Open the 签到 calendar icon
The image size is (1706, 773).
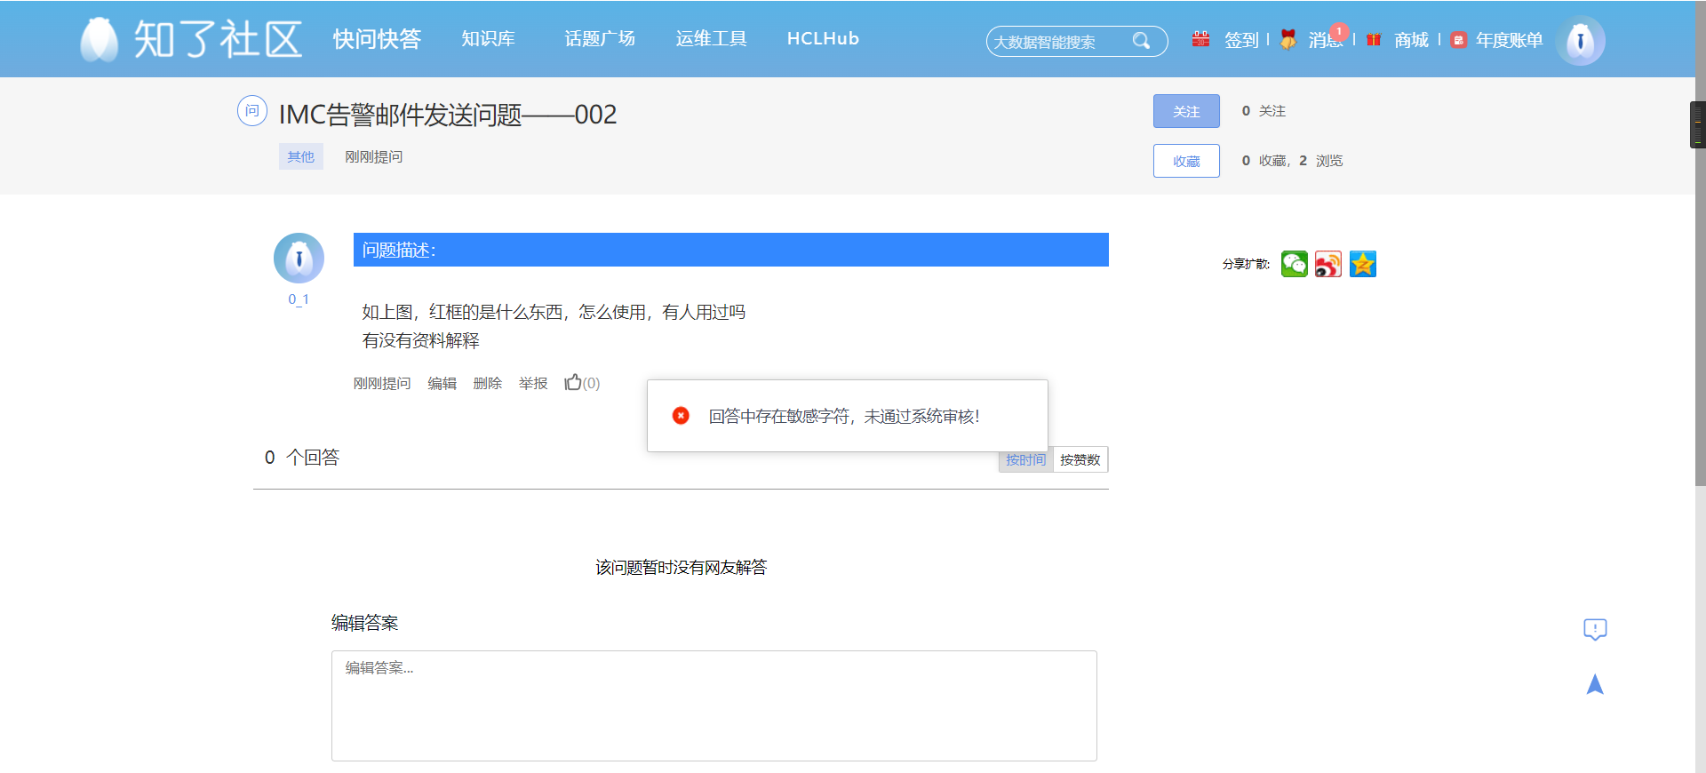(x=1200, y=39)
